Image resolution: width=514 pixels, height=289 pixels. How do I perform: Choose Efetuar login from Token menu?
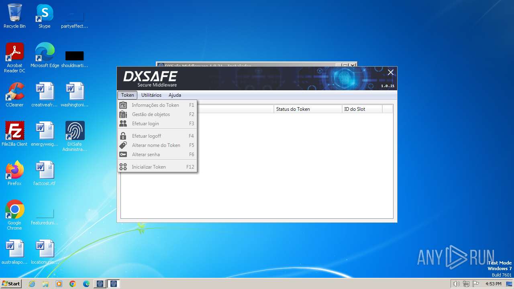[x=157, y=124]
